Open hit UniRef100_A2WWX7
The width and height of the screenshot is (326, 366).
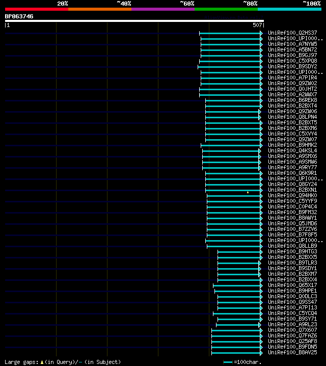[292, 94]
